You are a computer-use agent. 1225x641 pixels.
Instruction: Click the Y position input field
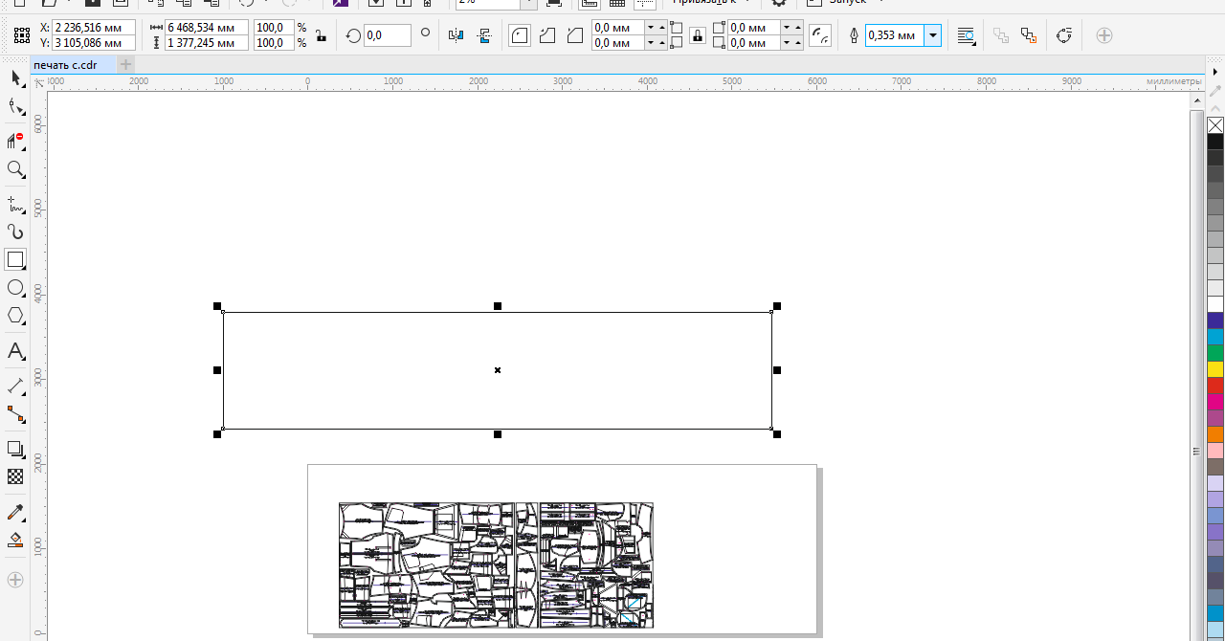tap(94, 43)
